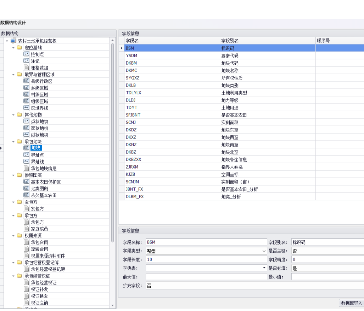364x311 pixels.
Task: Click the computer icon beside 农村土地承包经营权
Action: pyautogui.click(x=13, y=41)
